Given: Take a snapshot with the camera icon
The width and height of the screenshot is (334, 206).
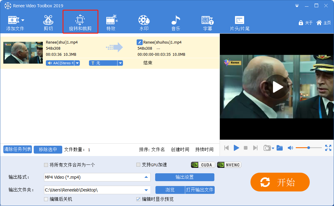Looking at the screenshot, I should tap(267, 148).
